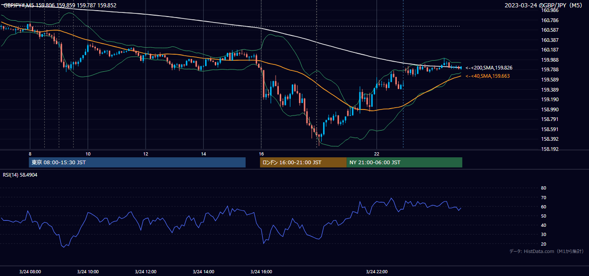Click RSI axis level 60
Viewport: 589px width, 276px height.
click(x=543, y=207)
